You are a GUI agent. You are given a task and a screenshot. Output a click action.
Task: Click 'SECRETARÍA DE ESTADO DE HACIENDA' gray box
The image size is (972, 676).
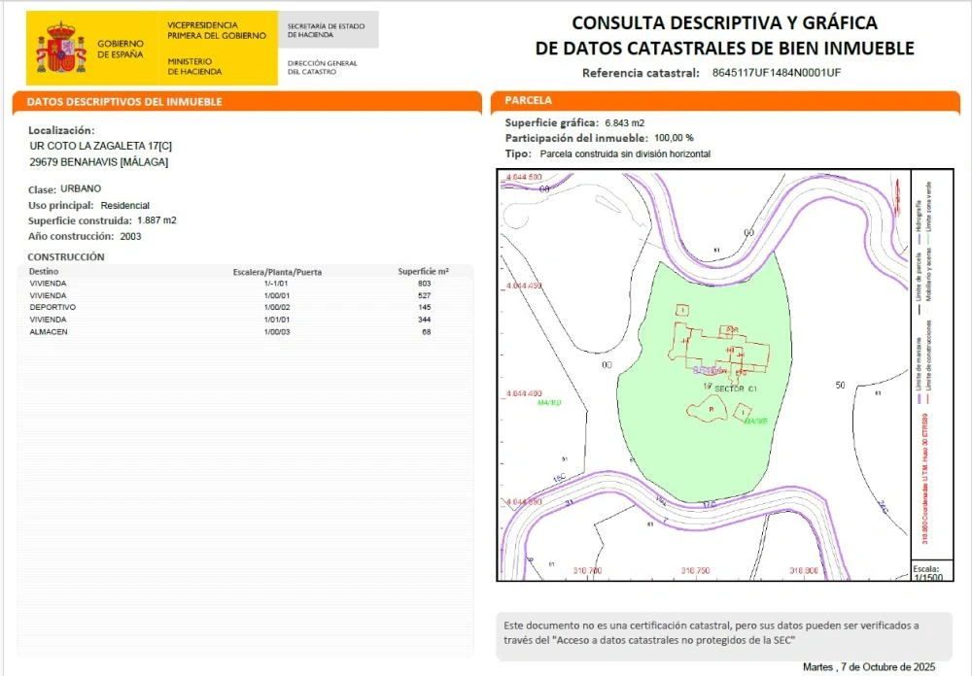[x=328, y=30]
